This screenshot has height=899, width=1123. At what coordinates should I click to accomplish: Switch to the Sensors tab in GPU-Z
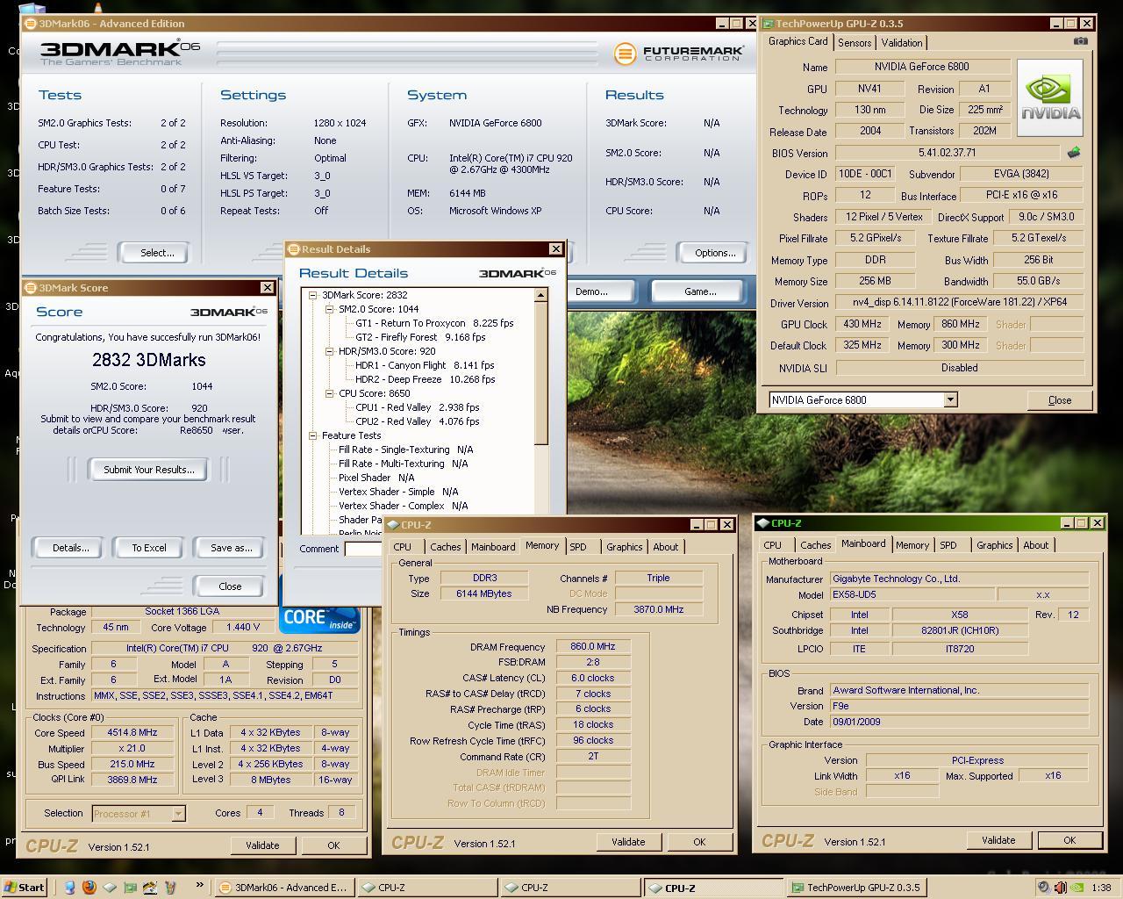[855, 43]
